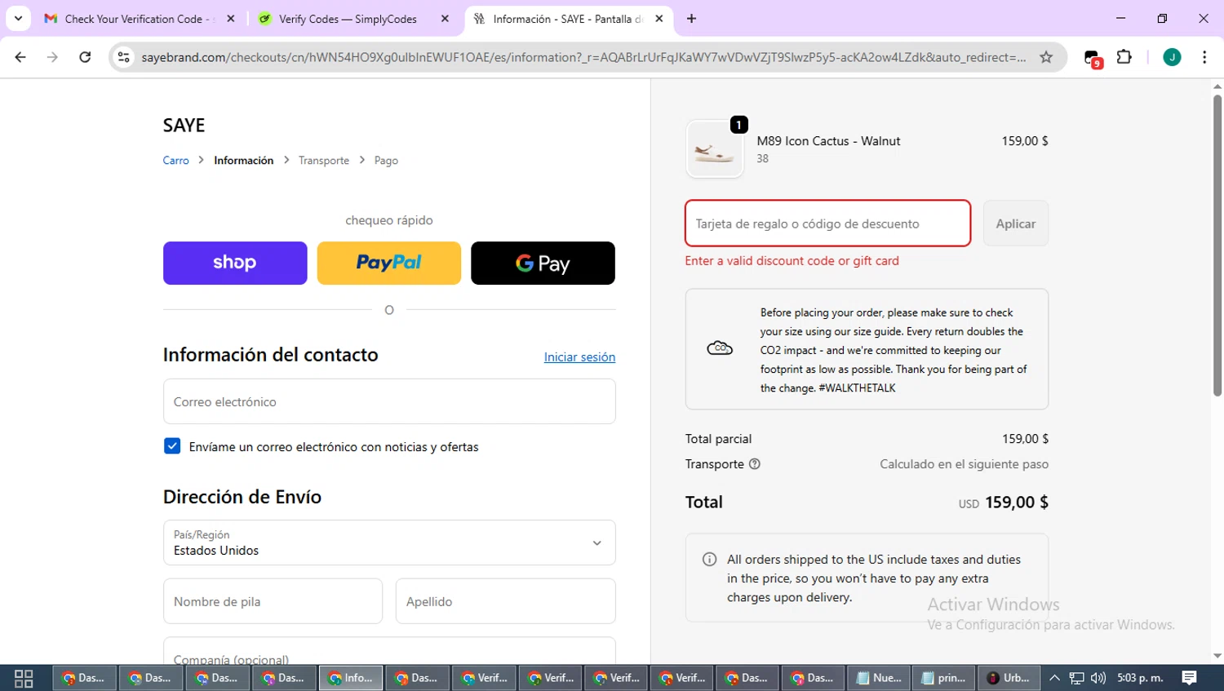Focus the Correo electrónico field

coord(389,401)
